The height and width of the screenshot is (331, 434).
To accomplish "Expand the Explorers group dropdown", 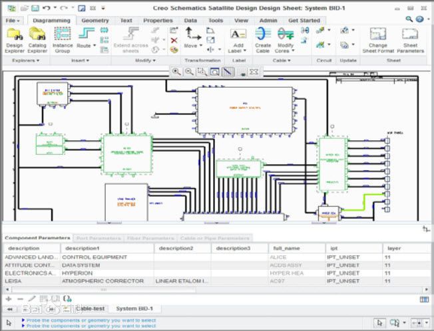I will point(25,60).
